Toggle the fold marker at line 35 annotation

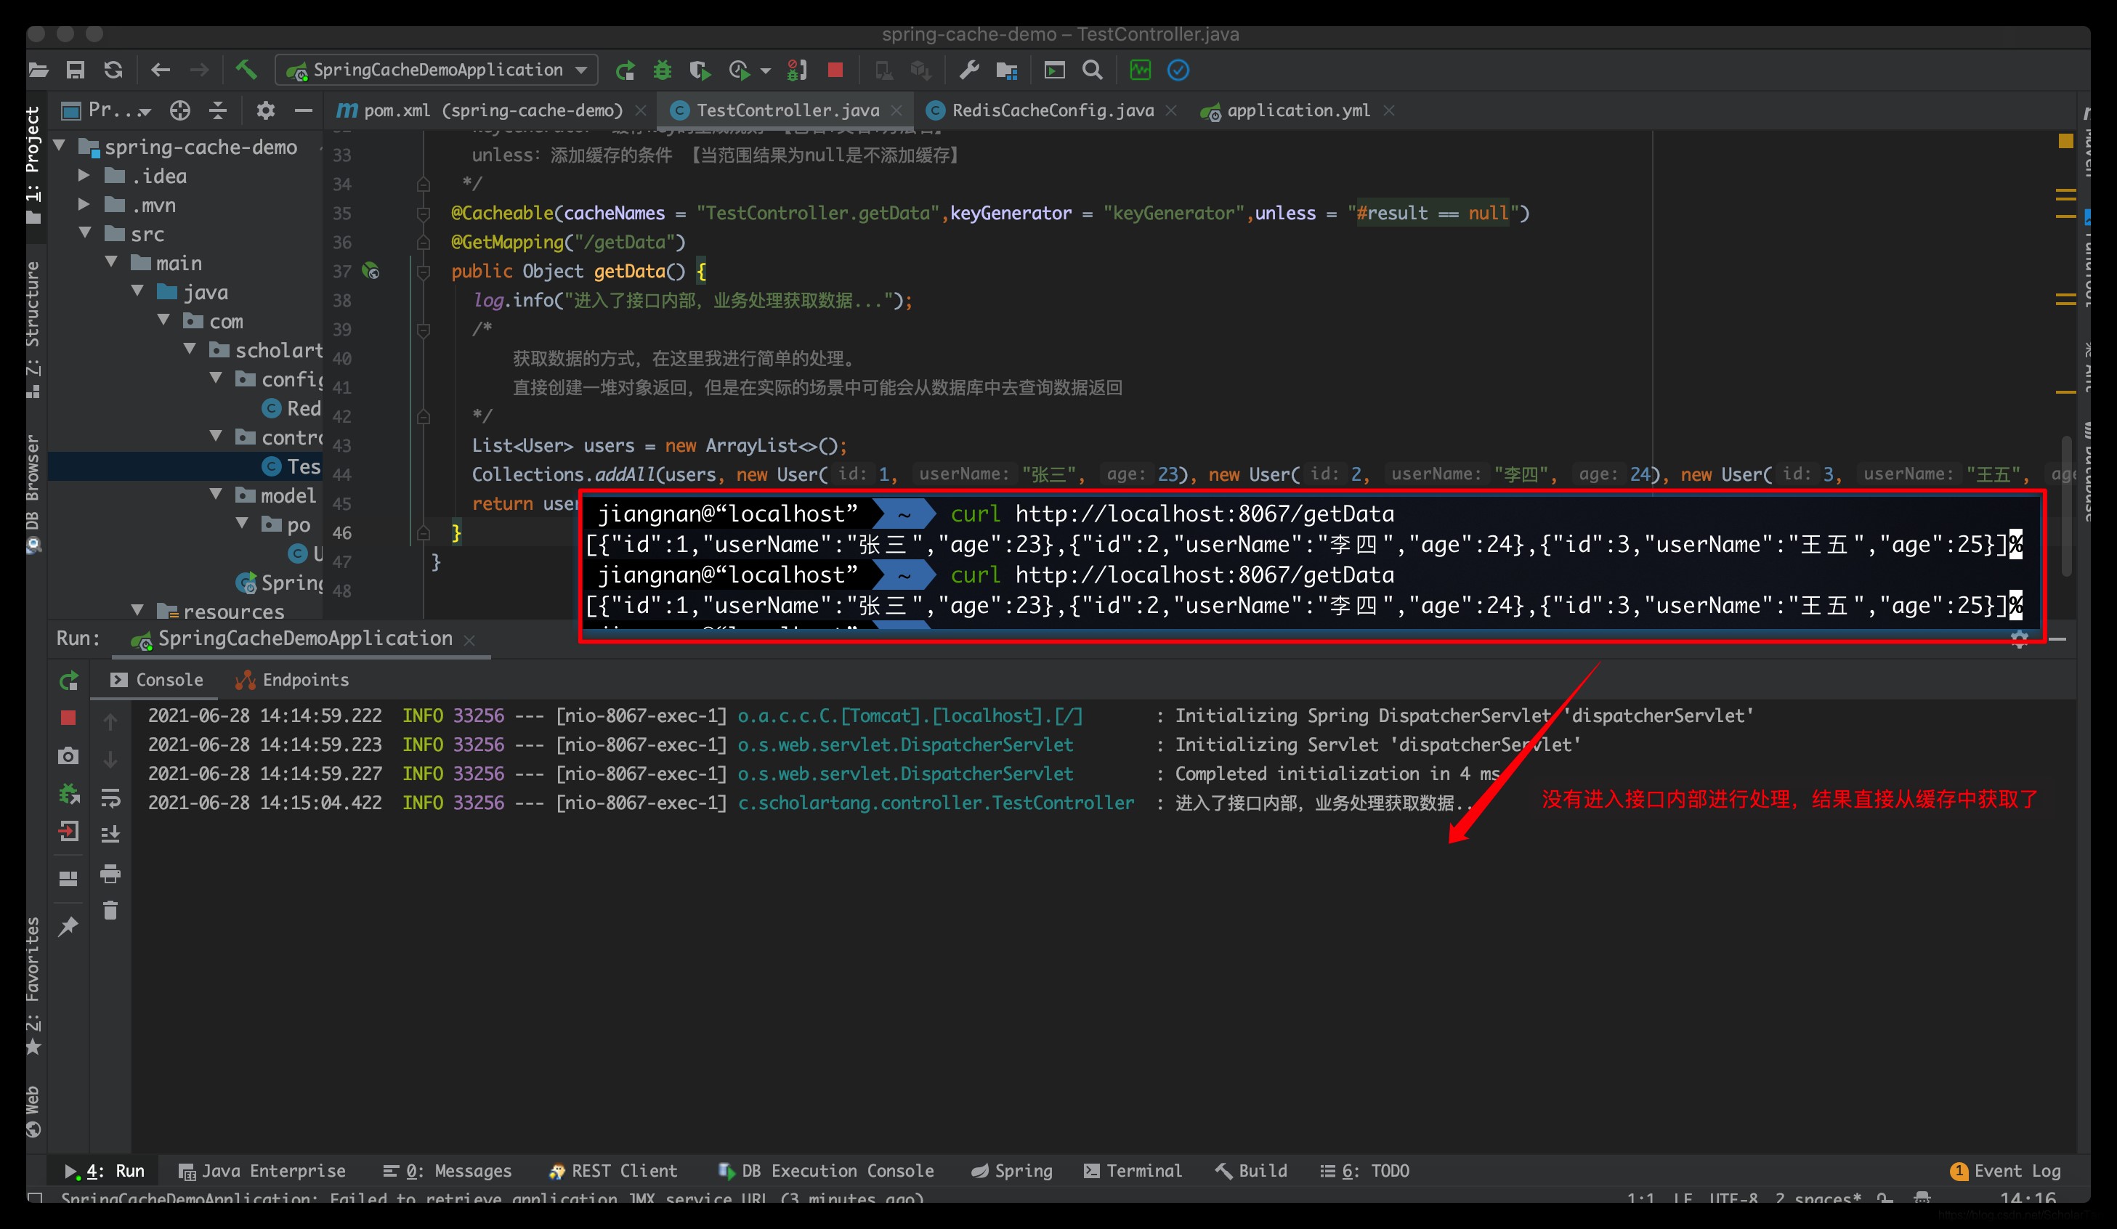pyautogui.click(x=424, y=214)
